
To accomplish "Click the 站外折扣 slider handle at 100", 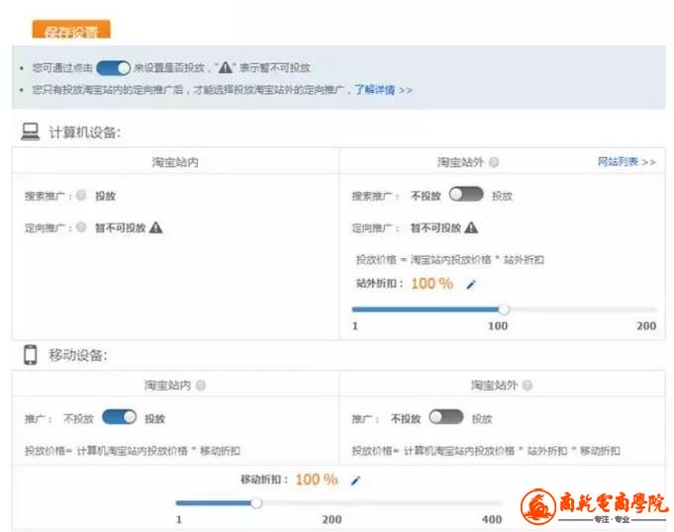I will (504, 310).
